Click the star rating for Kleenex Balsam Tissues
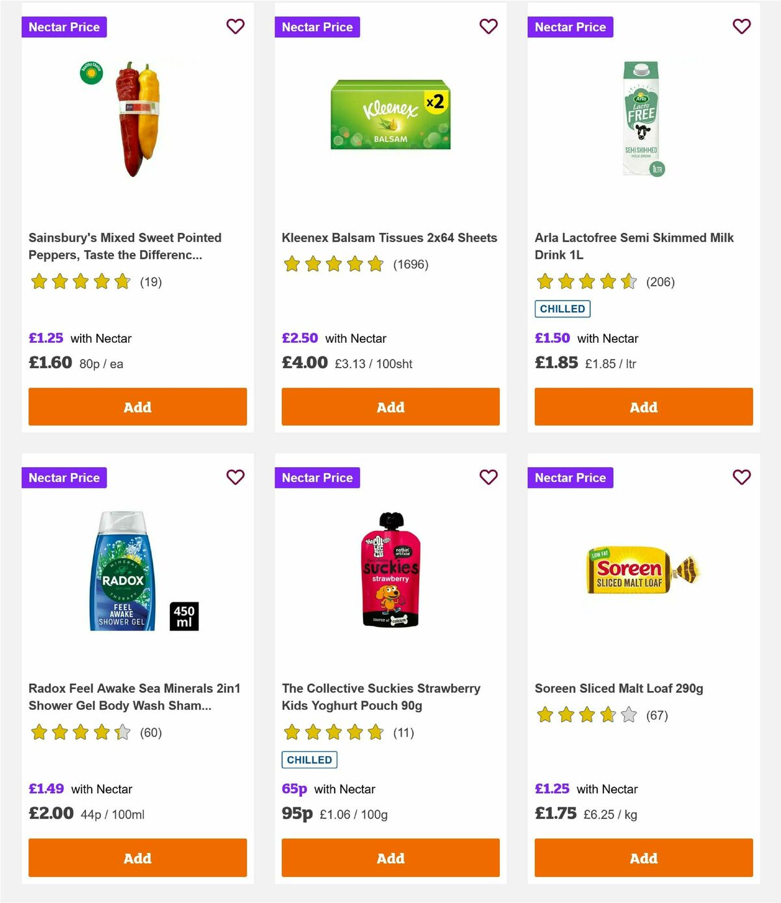 [333, 264]
